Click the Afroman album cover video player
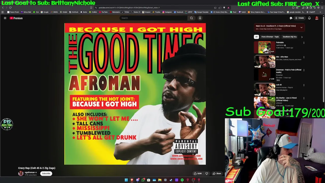Screen dimensions: 325x183 [135, 94]
